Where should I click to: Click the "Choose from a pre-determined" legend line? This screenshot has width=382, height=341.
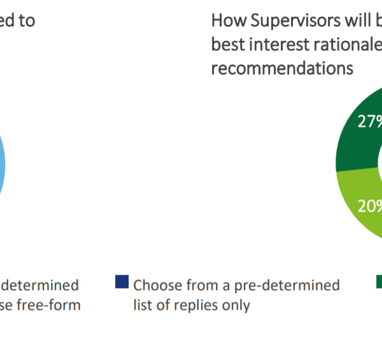tap(236, 285)
